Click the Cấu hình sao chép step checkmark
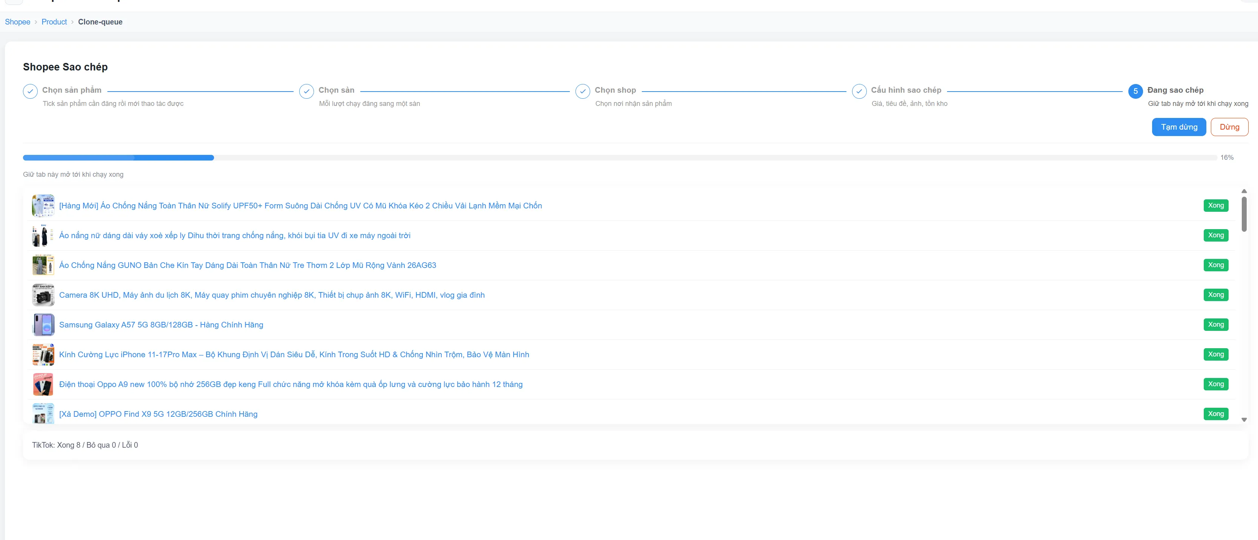 (859, 91)
